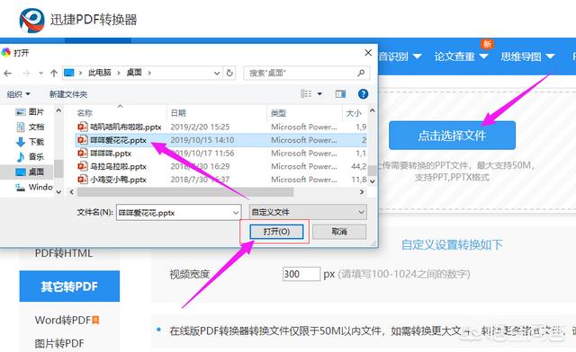Click PowerPoint icon of 咕叽咕叽布啦啦.pptx
Screen dimensions: 576x352
[x=82, y=127]
